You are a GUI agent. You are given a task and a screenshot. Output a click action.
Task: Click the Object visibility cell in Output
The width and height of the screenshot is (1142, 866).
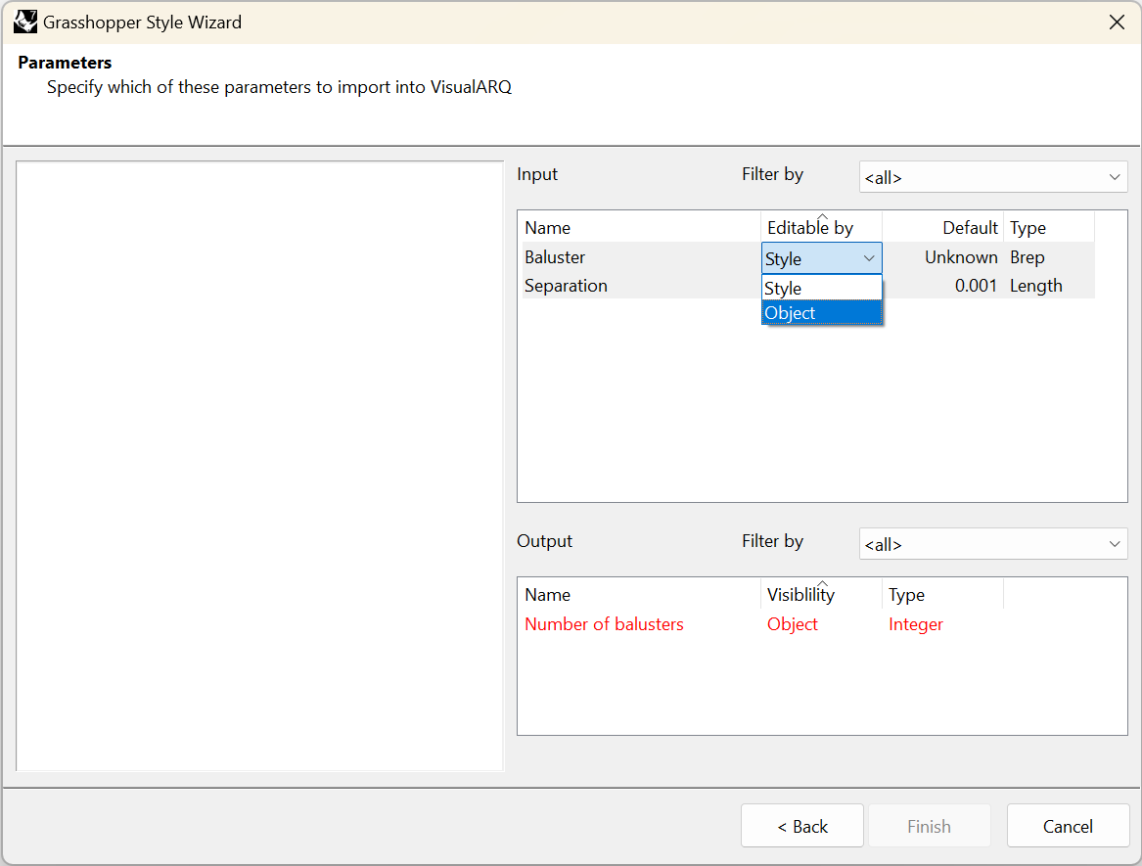coord(793,624)
